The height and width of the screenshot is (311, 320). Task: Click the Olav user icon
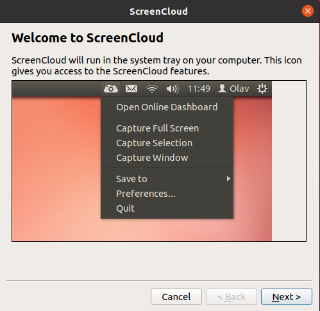(x=222, y=88)
